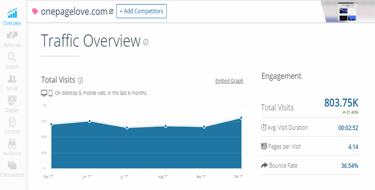Open the Content document icon
This screenshot has width=375, height=190.
pyautogui.click(x=12, y=122)
